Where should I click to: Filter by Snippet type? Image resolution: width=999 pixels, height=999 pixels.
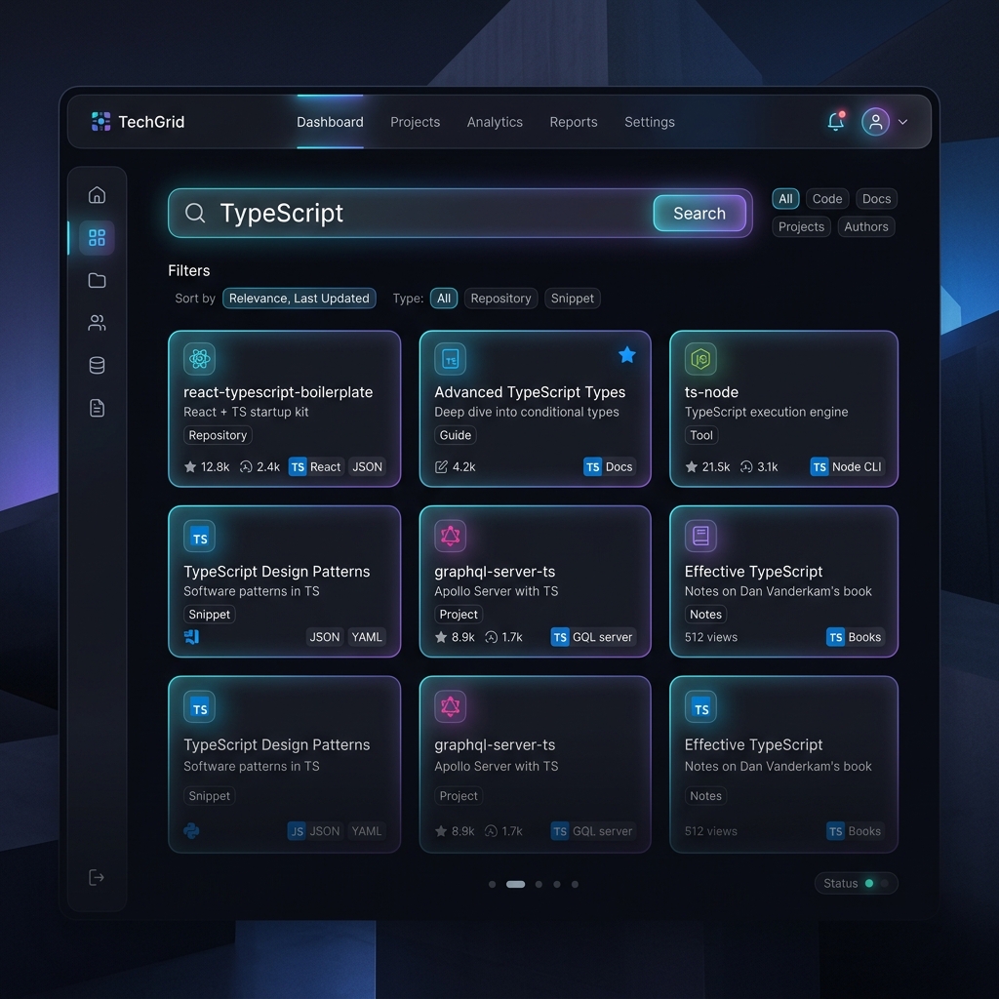[x=572, y=299]
